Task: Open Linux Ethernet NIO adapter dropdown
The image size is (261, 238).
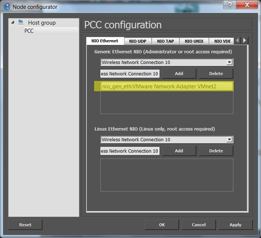Action: click(229, 140)
